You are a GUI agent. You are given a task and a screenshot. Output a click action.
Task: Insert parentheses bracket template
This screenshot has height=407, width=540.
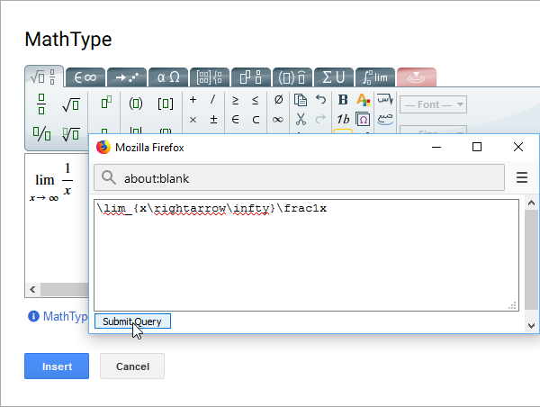tap(136, 104)
